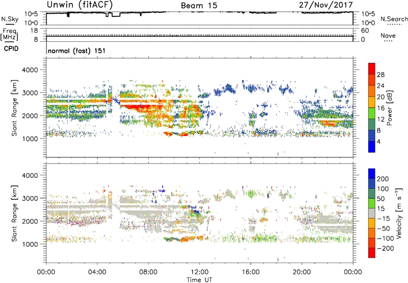Viewport: 408px width, 283px height.
Task: Click the 'Time UT' axis label
Action: coord(199,280)
